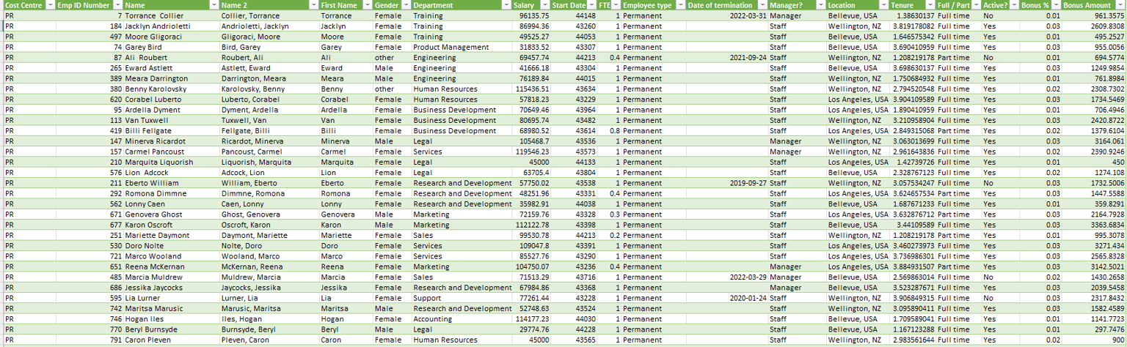The height and width of the screenshot is (347, 1127).
Task: Select bonus amount cell 3363.6834
Action: (1094, 225)
